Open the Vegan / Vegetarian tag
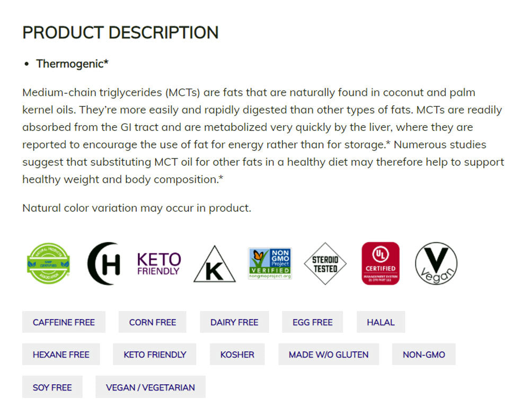 151,387
